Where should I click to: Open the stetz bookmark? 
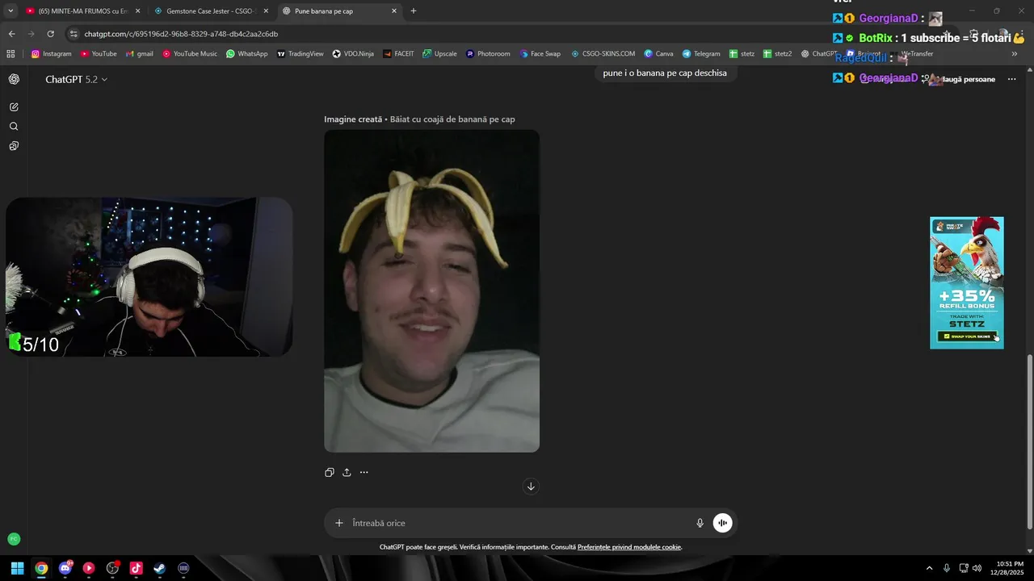[742, 54]
